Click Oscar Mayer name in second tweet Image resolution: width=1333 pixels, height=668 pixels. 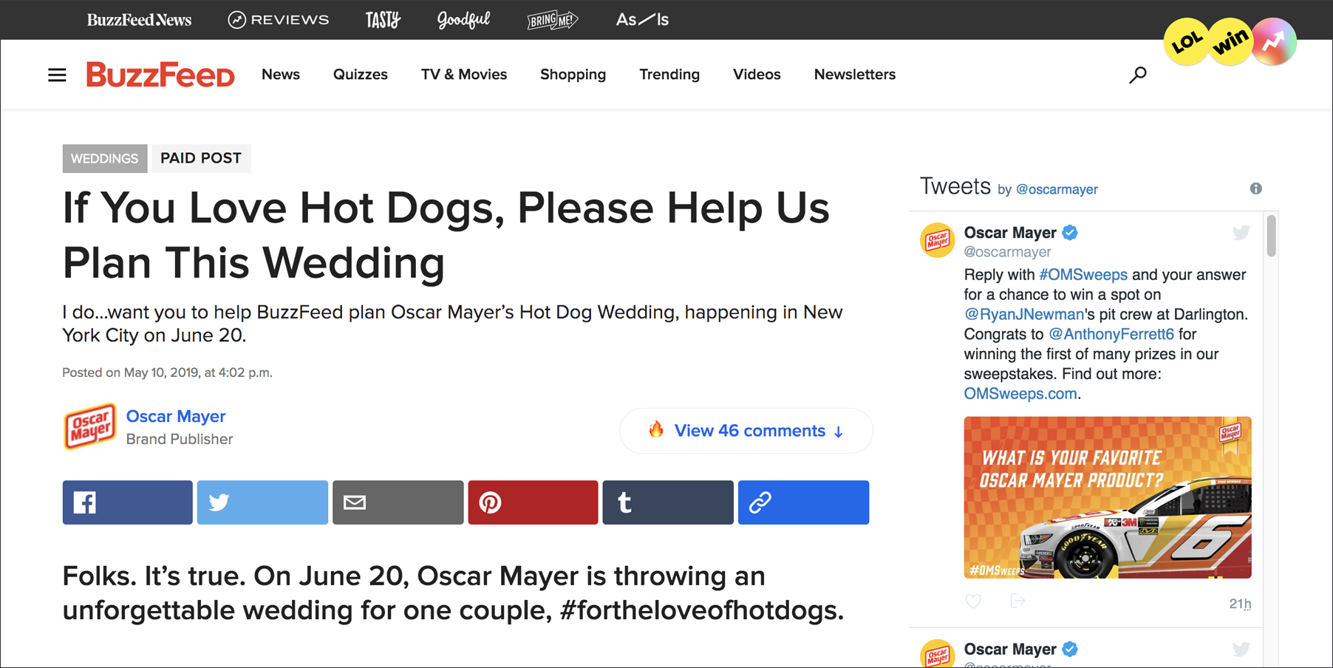pyautogui.click(x=1010, y=649)
